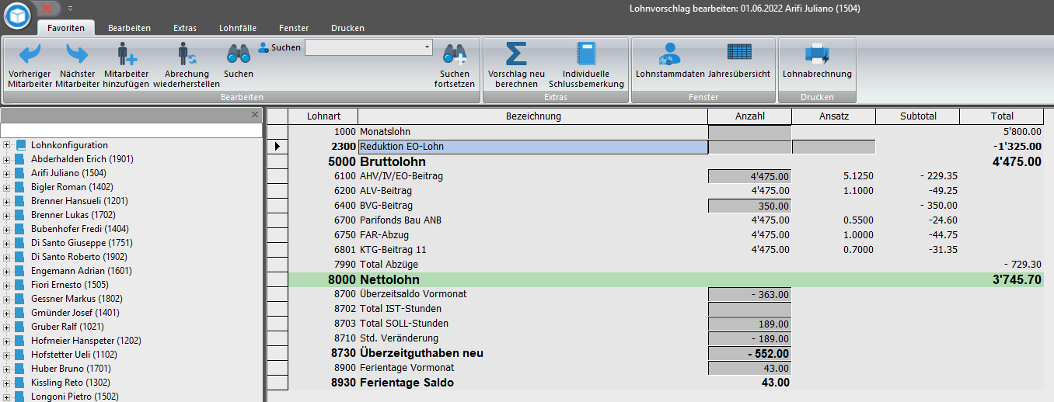Screen dimensions: 1054x402
Task: Open the Lohnfälle ribbon tab
Action: pos(238,28)
